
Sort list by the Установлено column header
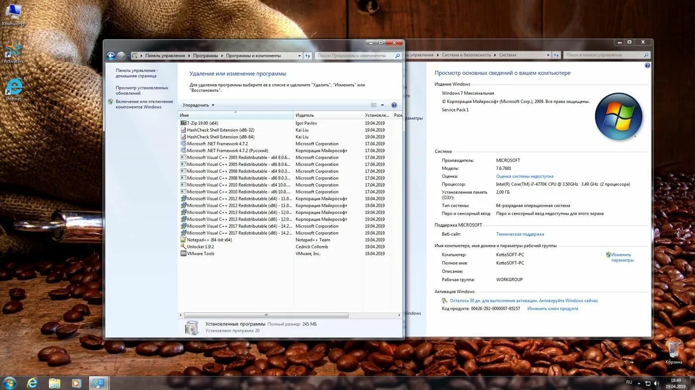(377, 115)
